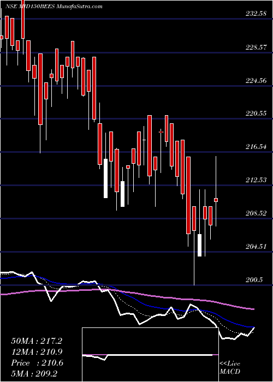Click the <<Live MACD label
The image size is (273, 382).
click(230, 368)
